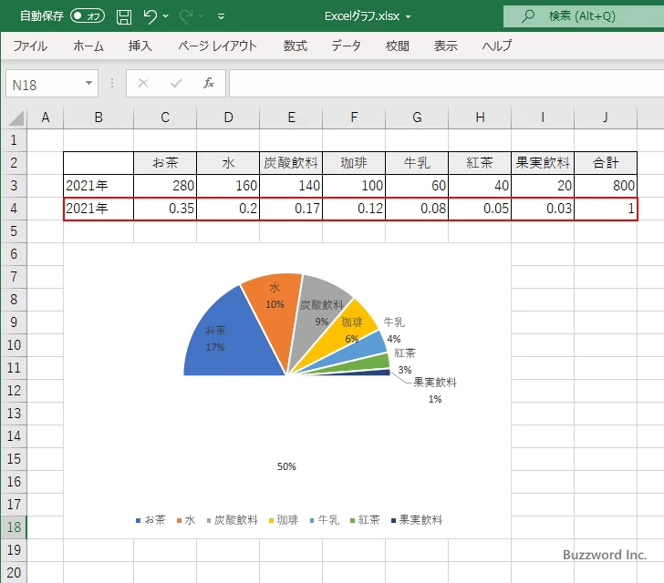Click the 果実飲料 legend entry

coord(417,520)
